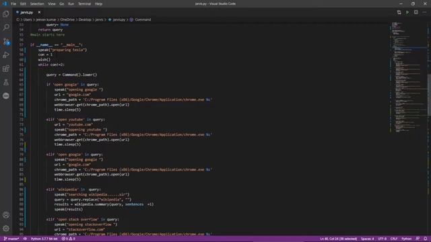Open the Edit menu
The image size is (431, 242).
[23, 4]
